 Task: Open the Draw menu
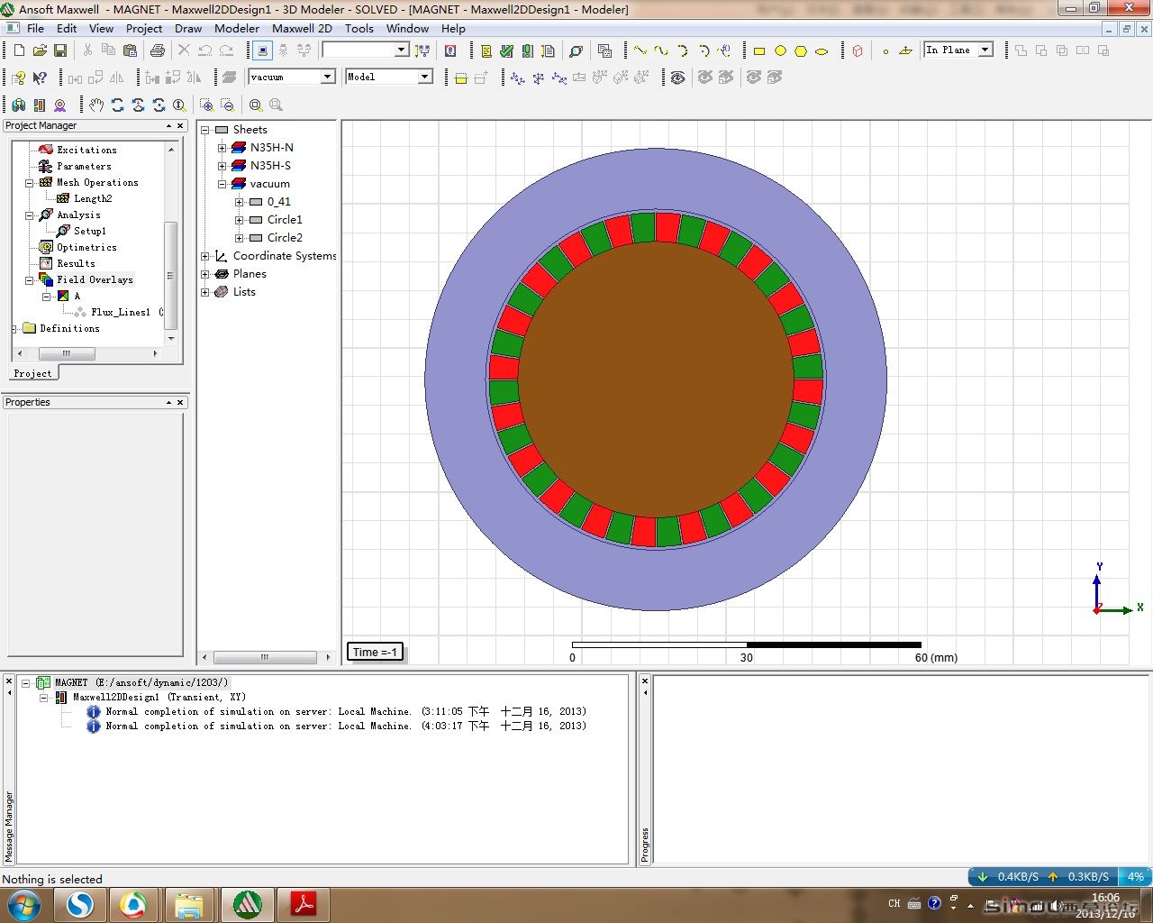click(x=188, y=28)
